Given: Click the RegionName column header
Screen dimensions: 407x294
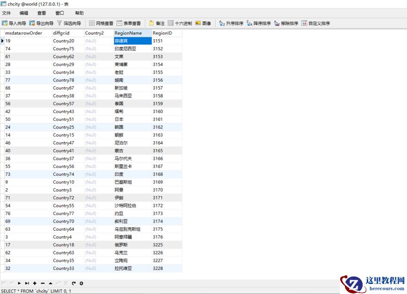Looking at the screenshot, I should (x=133, y=33).
